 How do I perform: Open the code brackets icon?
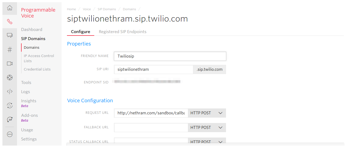[10, 91]
